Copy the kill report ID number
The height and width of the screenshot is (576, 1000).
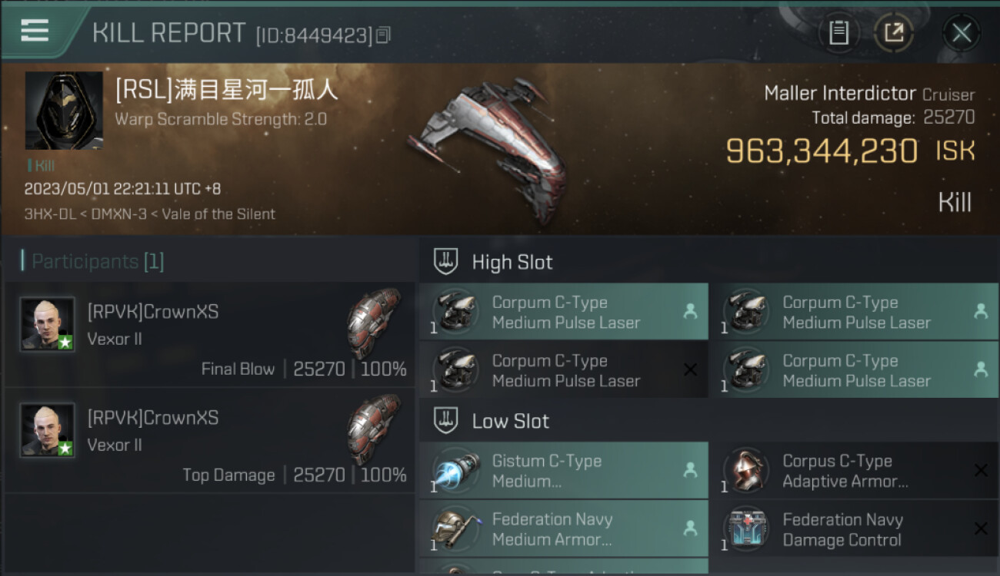384,35
